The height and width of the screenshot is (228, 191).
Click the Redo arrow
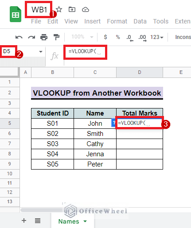coord(31,37)
